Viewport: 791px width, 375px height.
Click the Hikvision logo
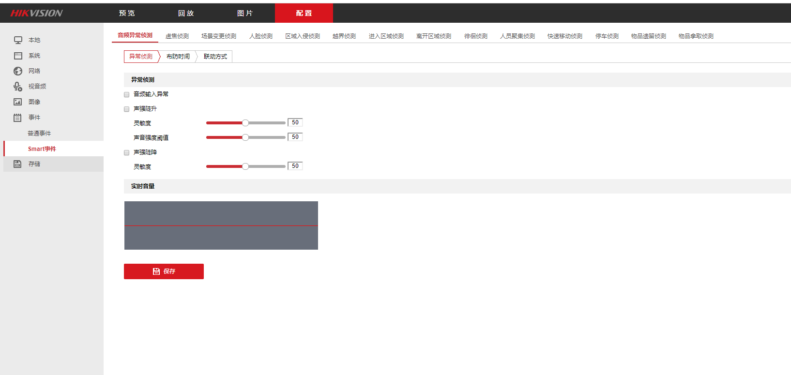point(37,13)
